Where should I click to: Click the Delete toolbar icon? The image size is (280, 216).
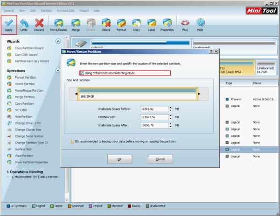tap(106, 25)
